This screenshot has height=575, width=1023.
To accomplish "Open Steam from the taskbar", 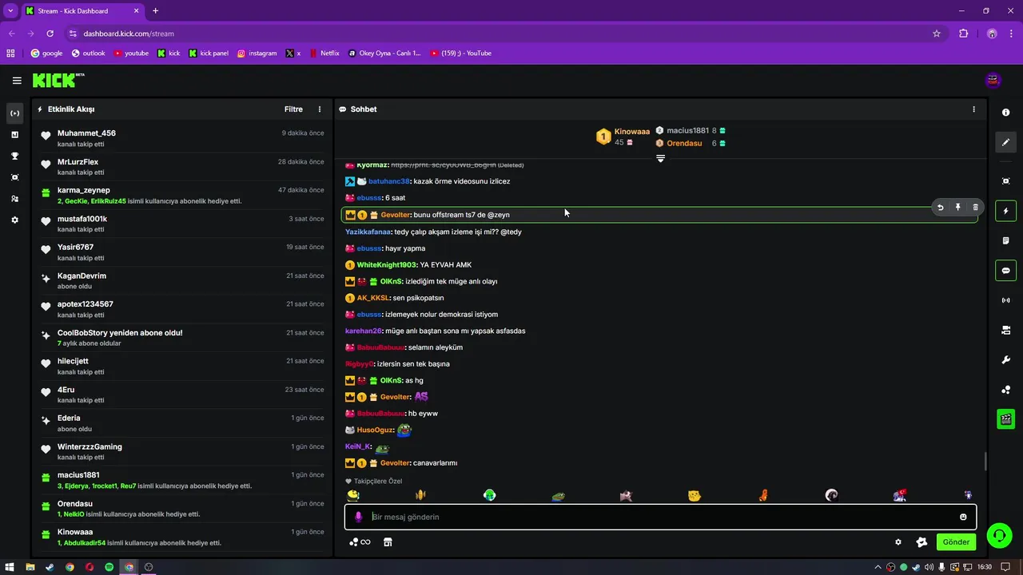I will (x=50, y=567).
